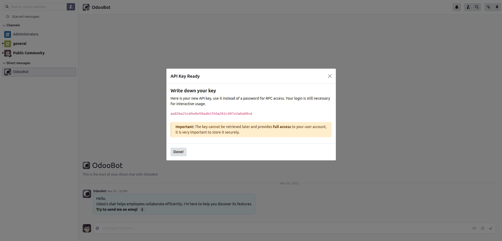Open the emoji picker
Screen dimensions: 502x241
pyautogui.click(x=483, y=228)
